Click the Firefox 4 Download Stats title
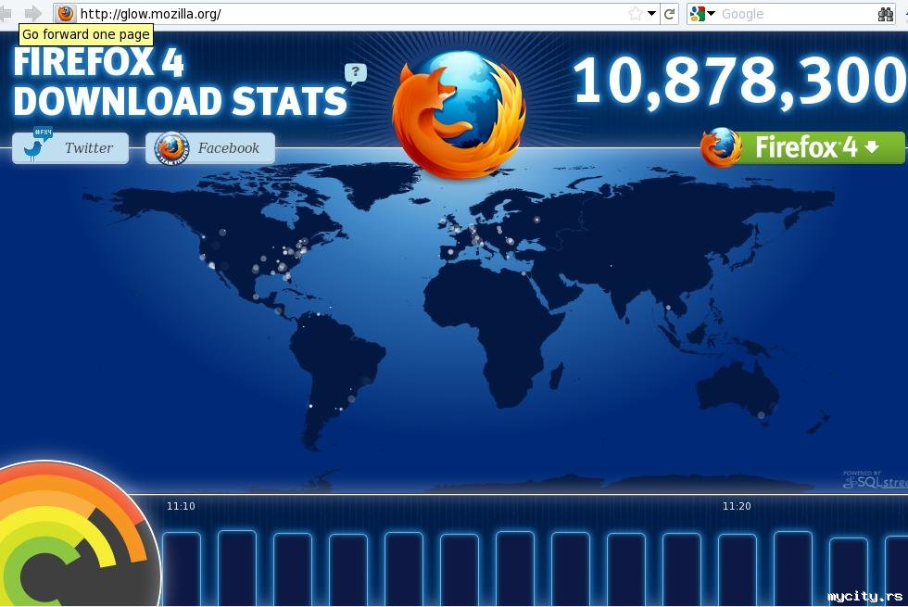Image resolution: width=908 pixels, height=607 pixels. [180, 82]
